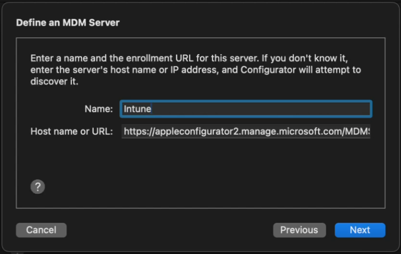Image resolution: width=401 pixels, height=254 pixels.
Task: Click the word 'Configurator' in the instructions
Action: (x=266, y=70)
